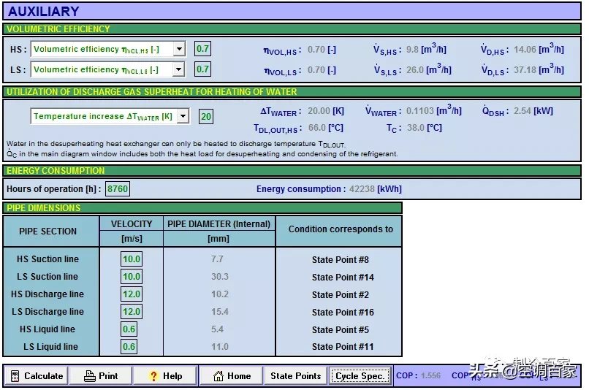
Task: Select HS Liquid line diameter 5.4
Action: 217,329
